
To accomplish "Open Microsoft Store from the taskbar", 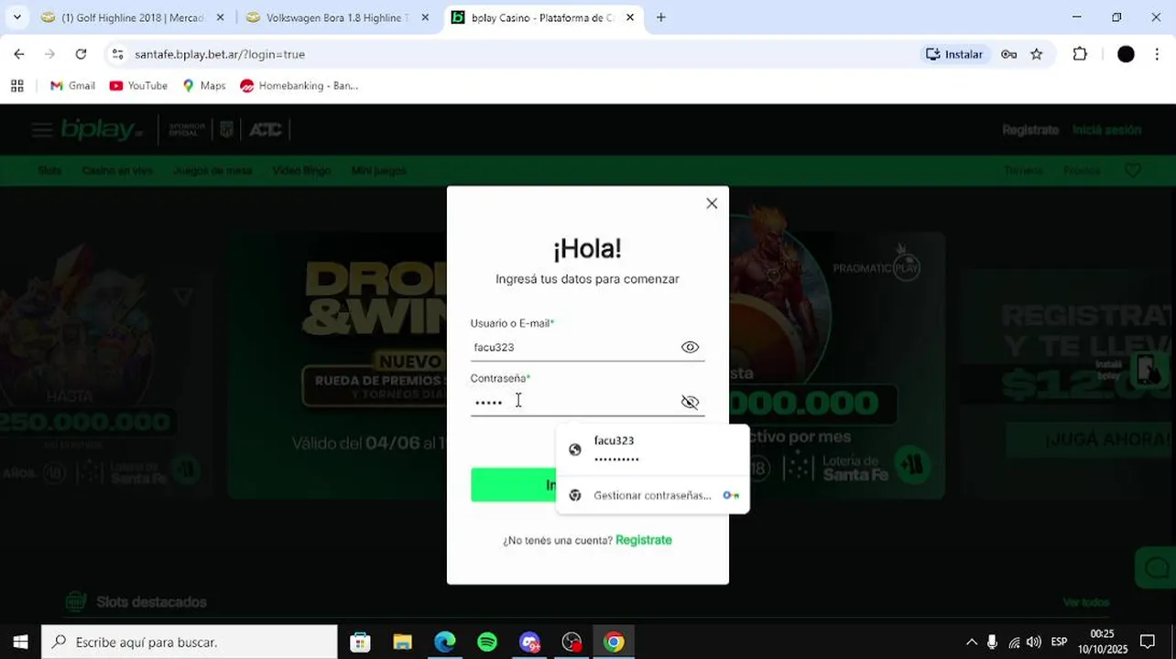I will 360,643.
